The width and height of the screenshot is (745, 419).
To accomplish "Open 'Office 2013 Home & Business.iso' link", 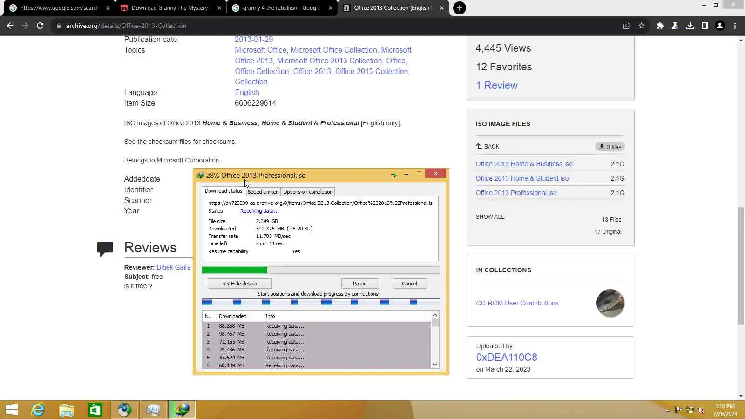I will point(524,164).
